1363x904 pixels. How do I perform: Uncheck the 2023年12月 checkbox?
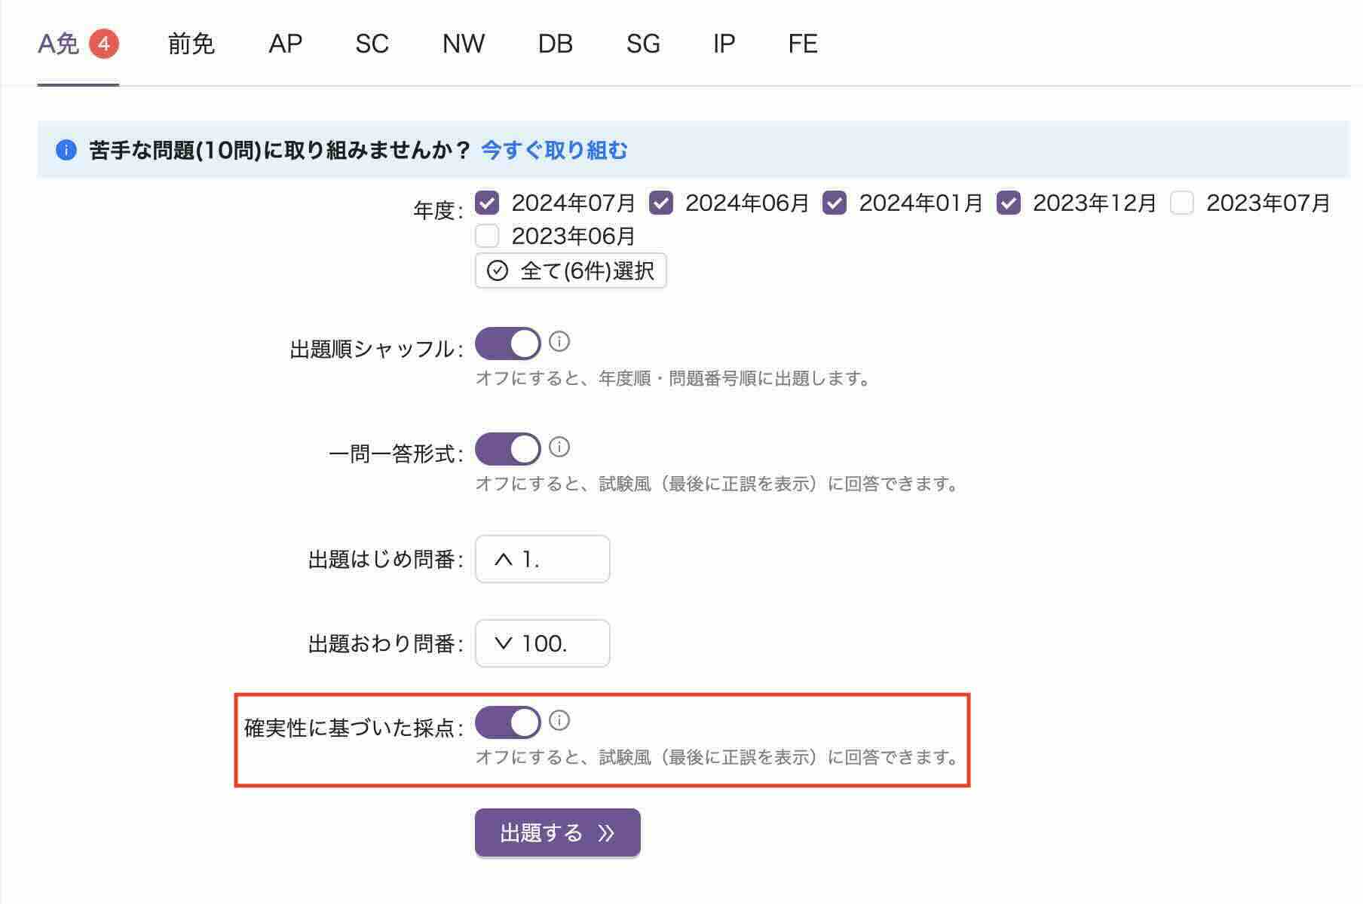point(1008,203)
